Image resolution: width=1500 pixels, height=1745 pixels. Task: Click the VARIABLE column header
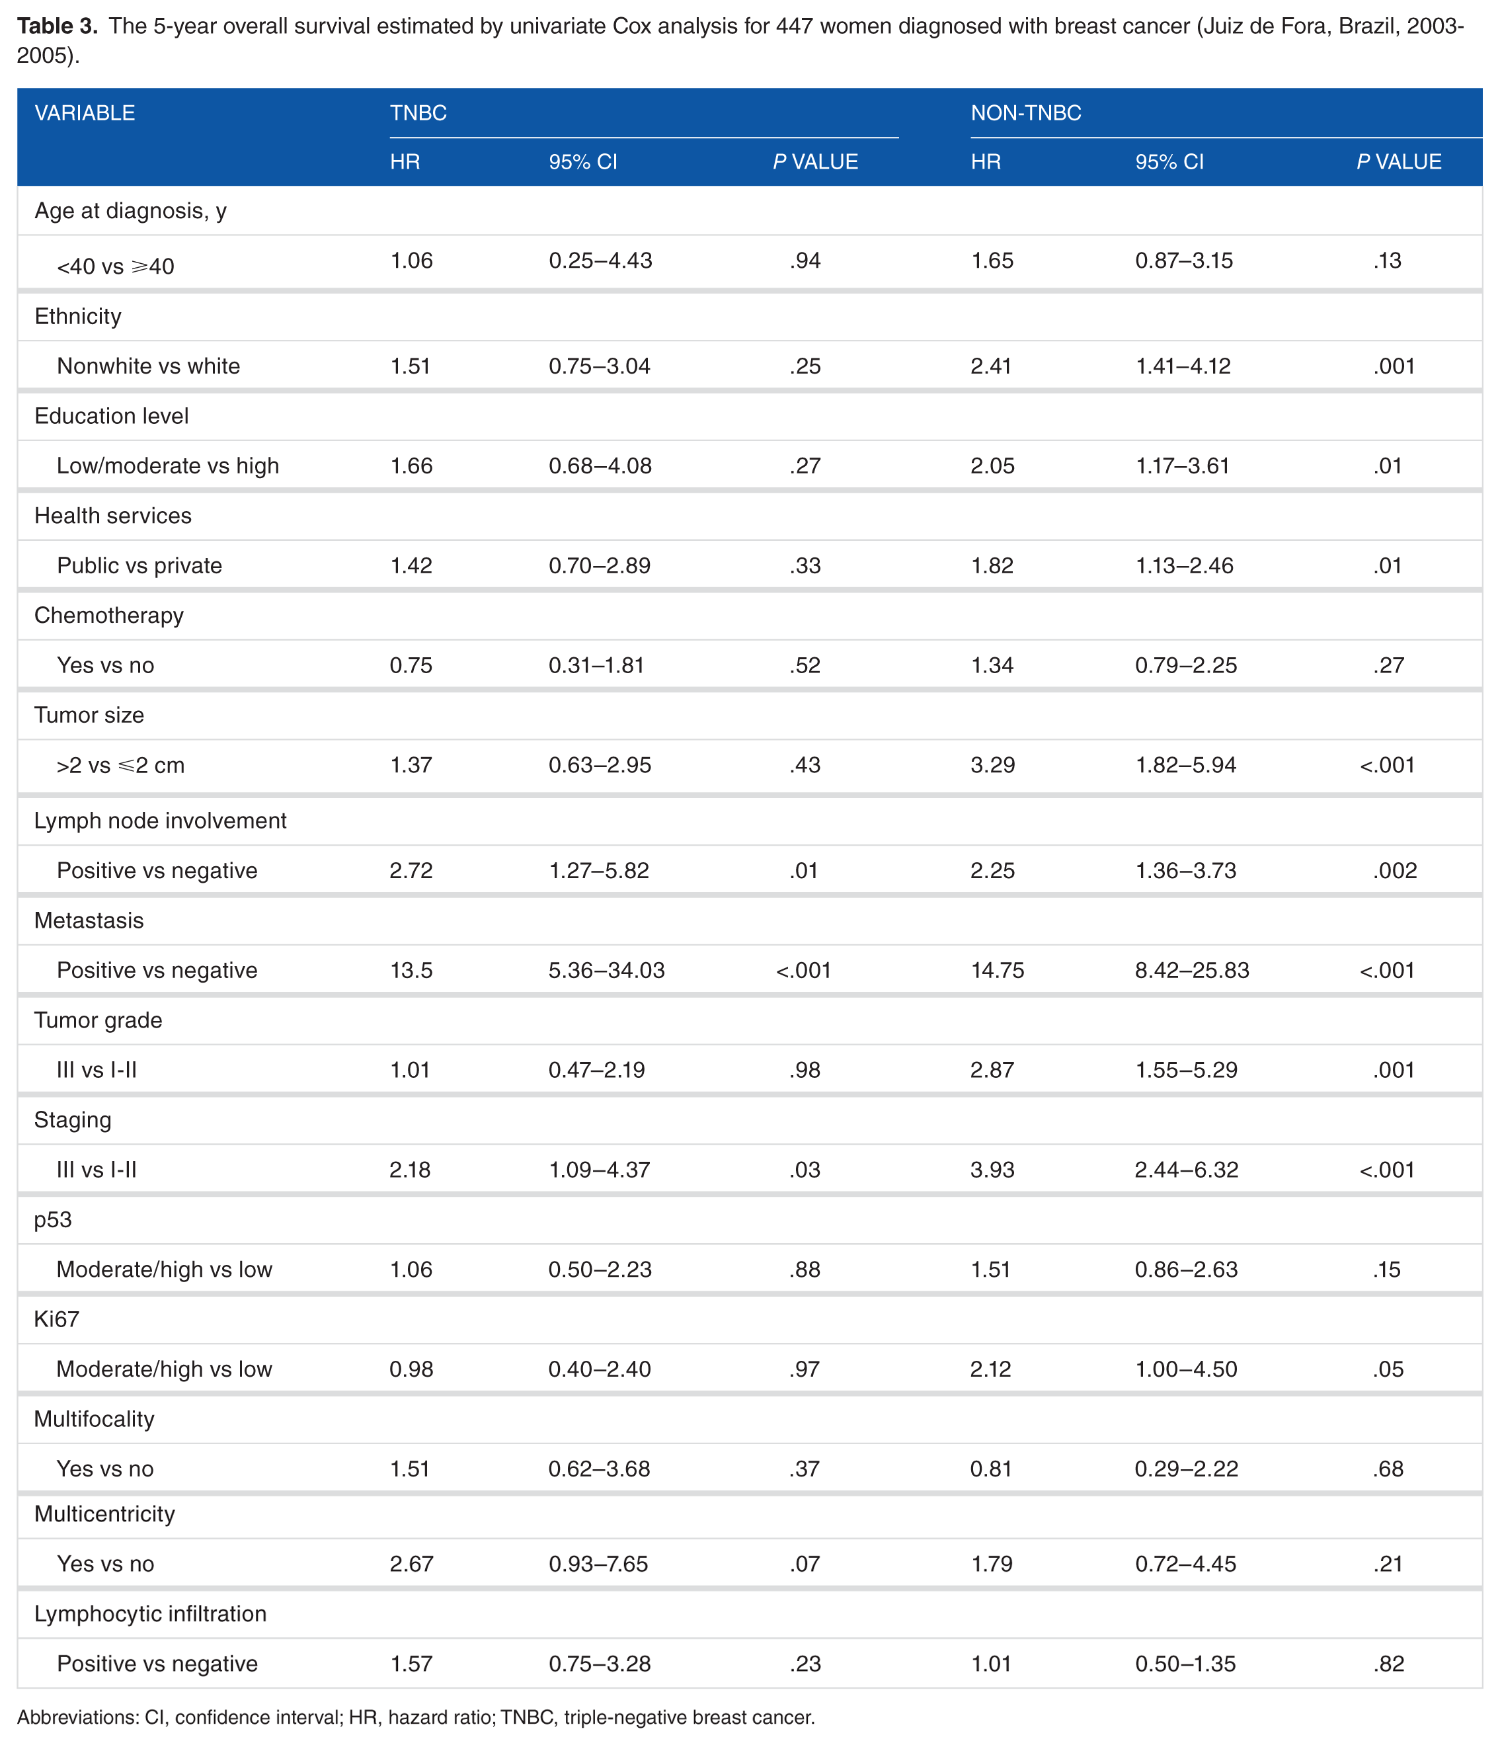[84, 113]
